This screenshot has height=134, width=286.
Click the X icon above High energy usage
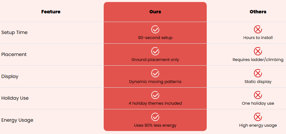pyautogui.click(x=258, y=117)
